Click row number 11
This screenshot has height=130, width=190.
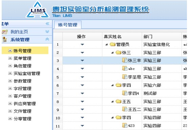pos(58,126)
